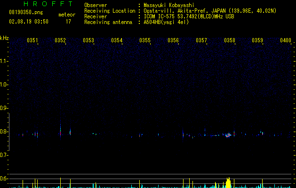Click the large yellow power peak below 0358

click(x=228, y=182)
